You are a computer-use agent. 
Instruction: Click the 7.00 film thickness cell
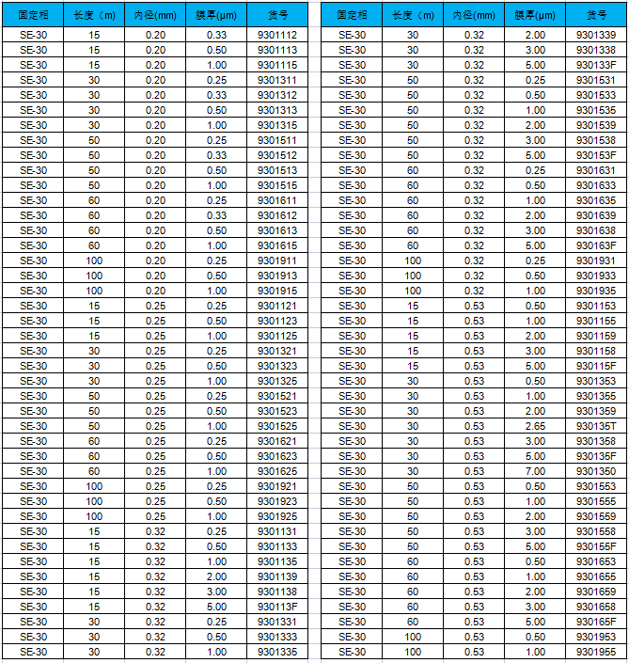pyautogui.click(x=535, y=471)
